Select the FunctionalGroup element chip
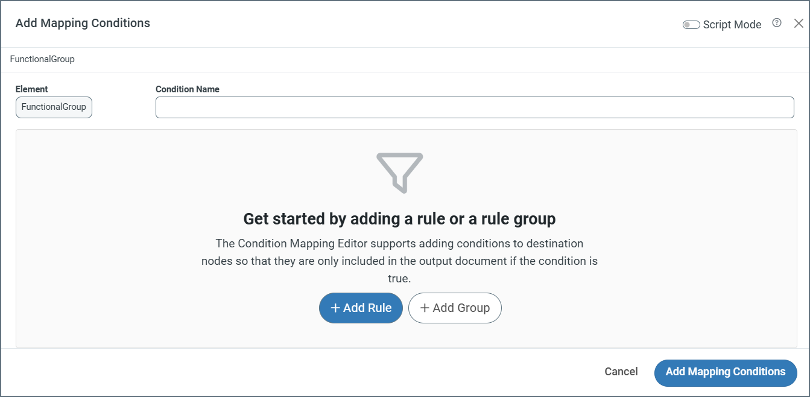The width and height of the screenshot is (810, 397). [54, 107]
